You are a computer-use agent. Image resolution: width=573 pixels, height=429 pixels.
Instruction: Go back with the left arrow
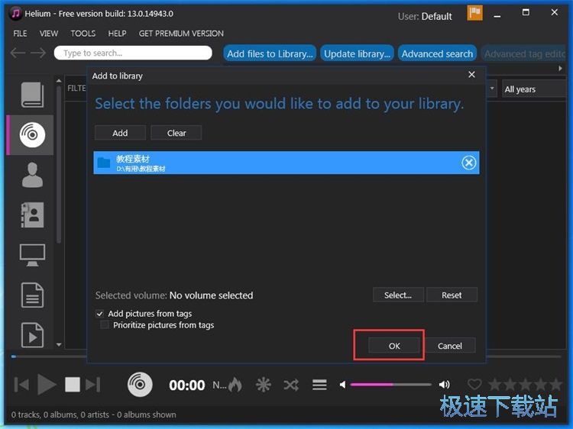coord(18,53)
